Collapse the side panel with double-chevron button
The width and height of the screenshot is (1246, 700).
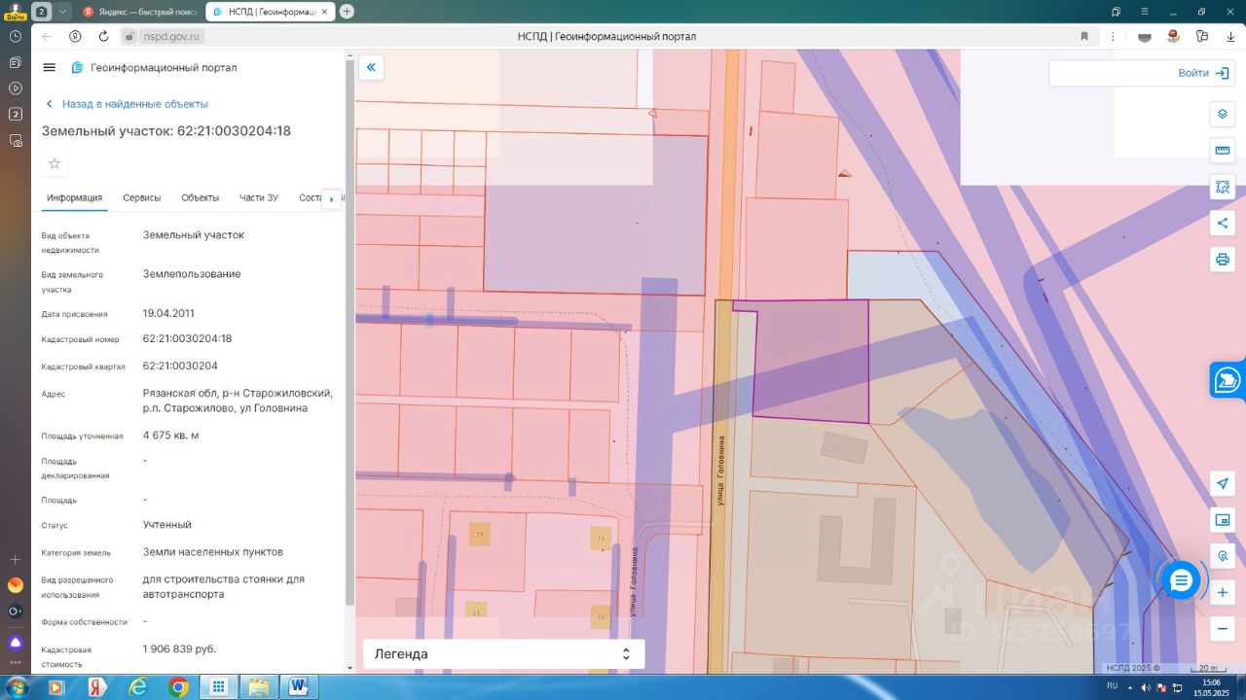(x=371, y=67)
